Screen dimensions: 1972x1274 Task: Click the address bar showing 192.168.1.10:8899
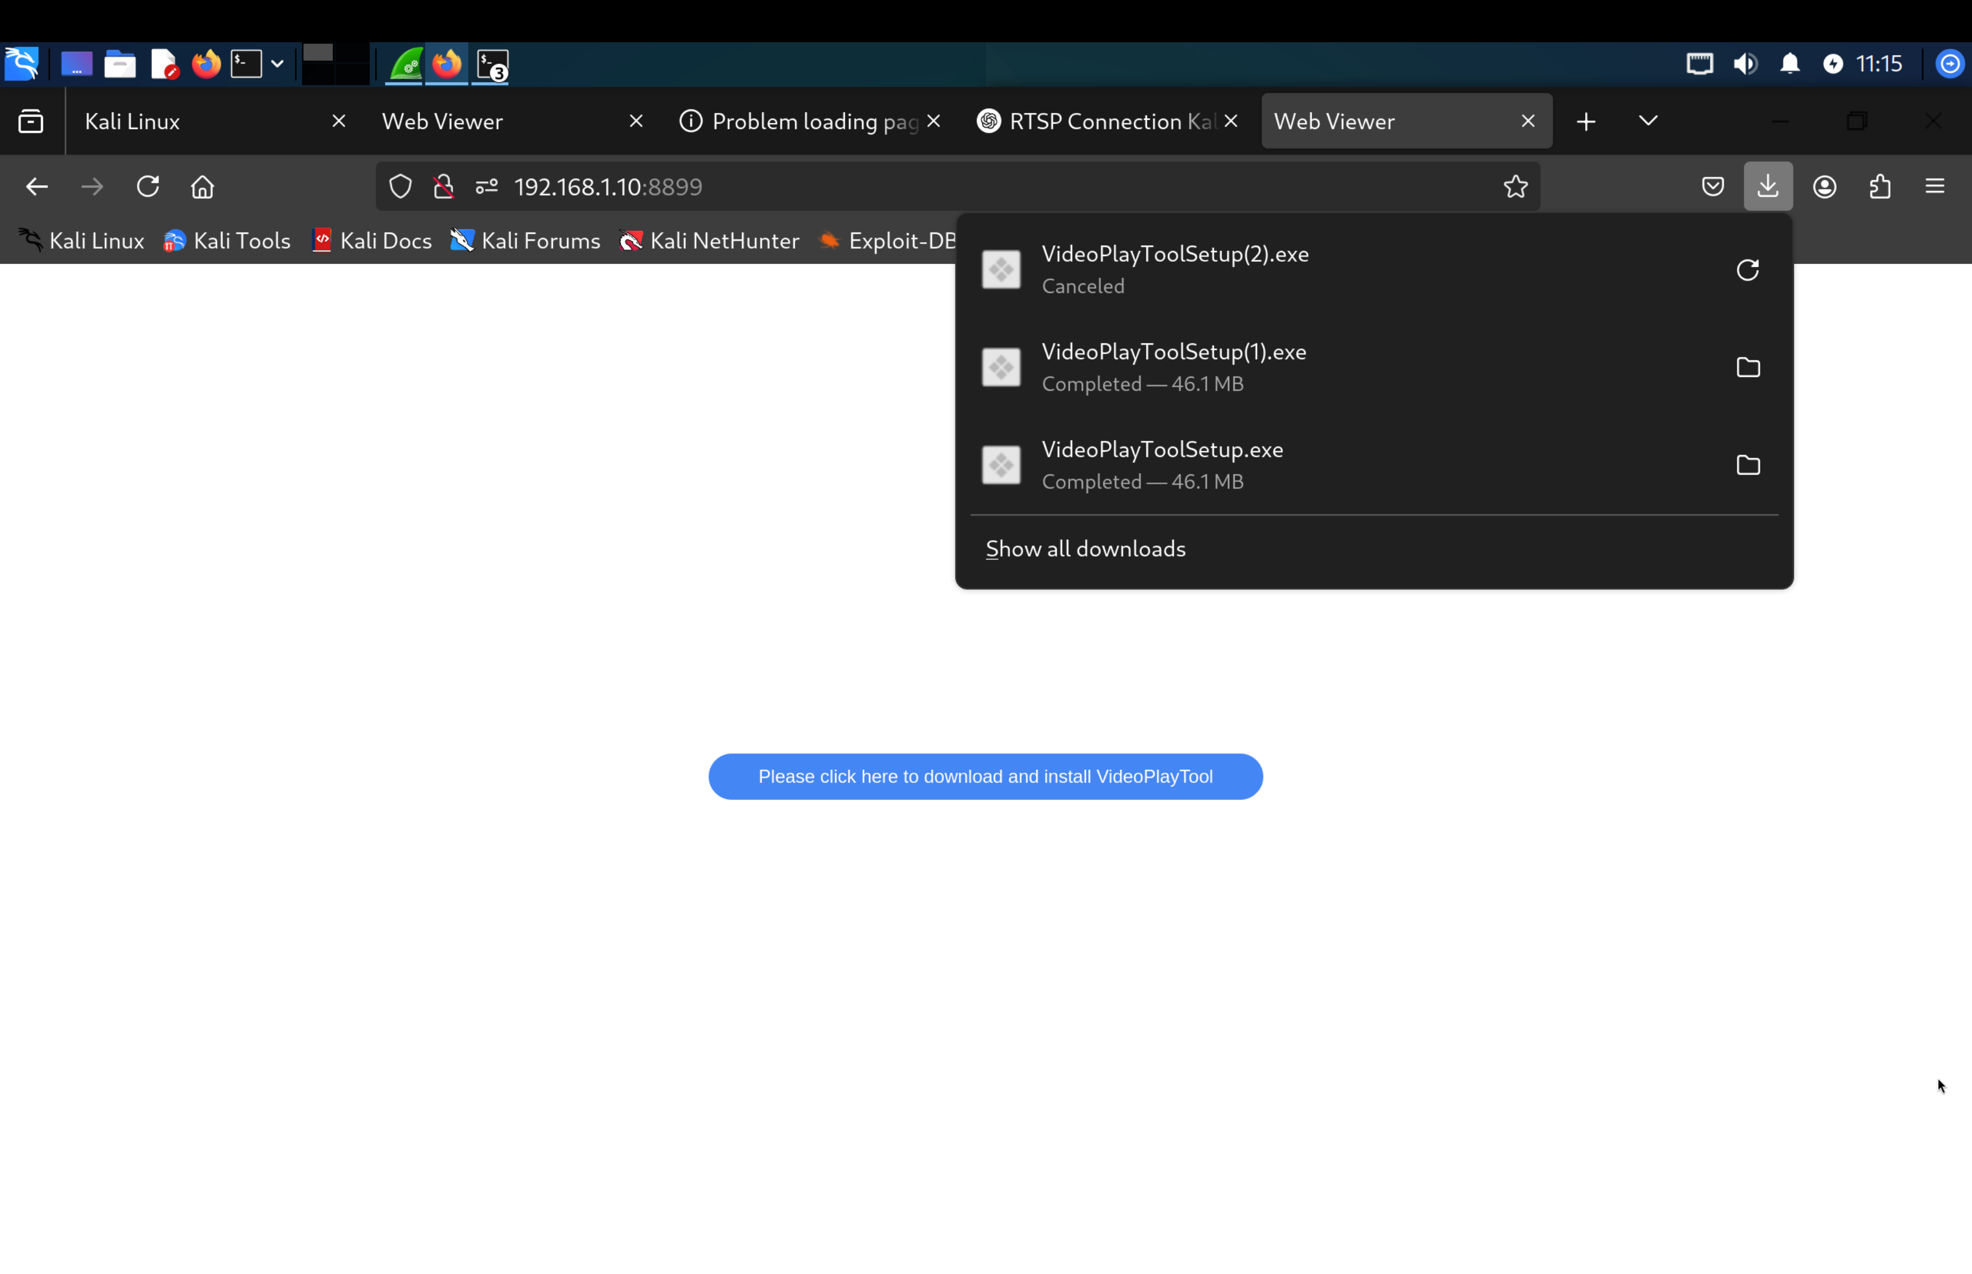910,187
